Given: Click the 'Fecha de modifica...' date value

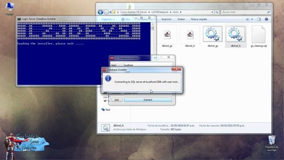Looking at the screenshot, I should [182, 125].
